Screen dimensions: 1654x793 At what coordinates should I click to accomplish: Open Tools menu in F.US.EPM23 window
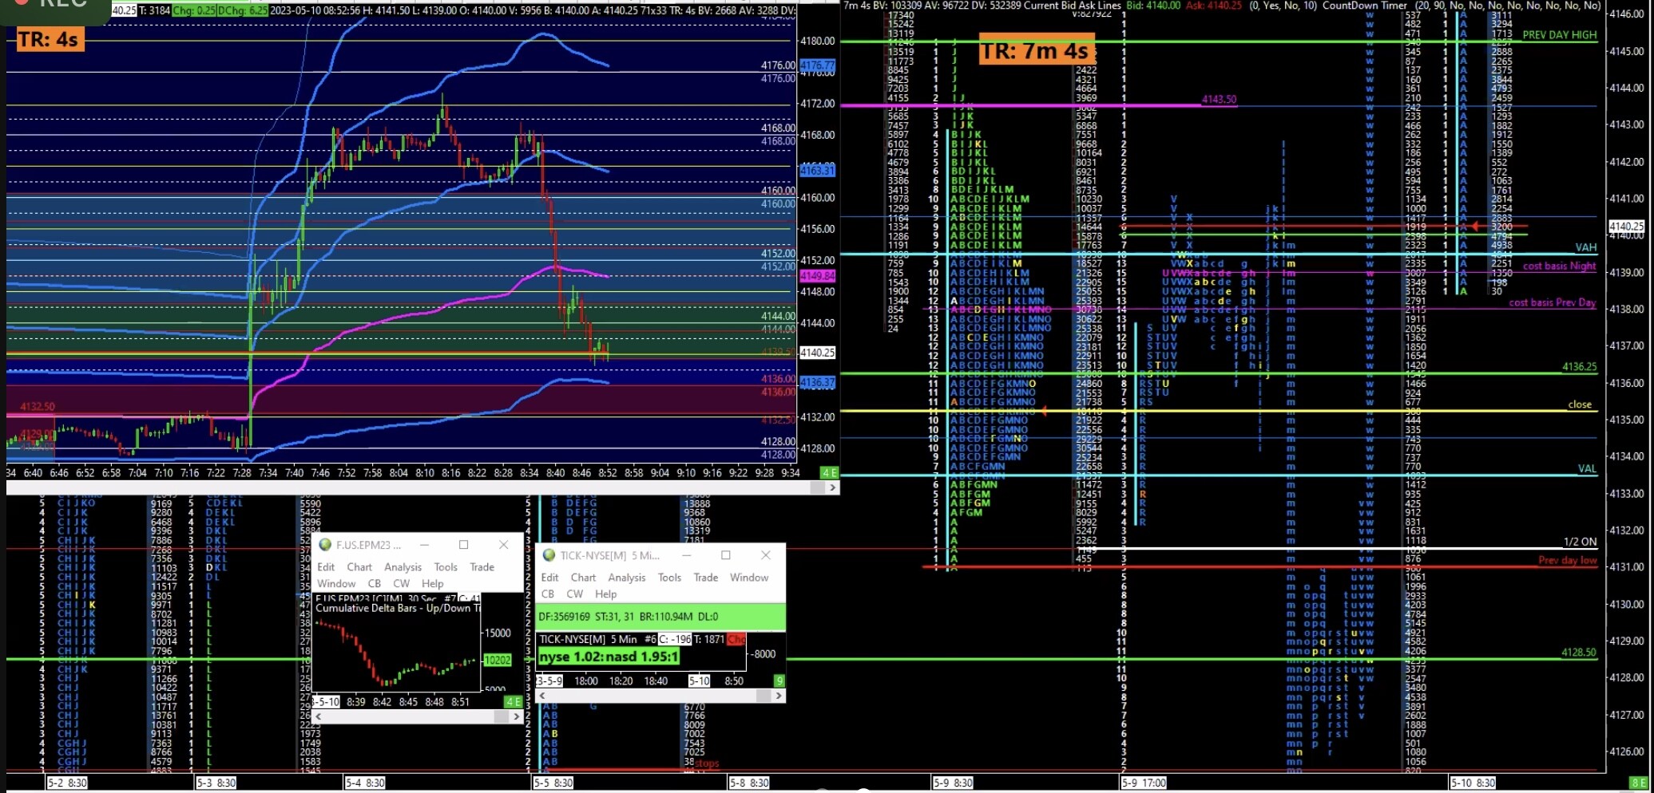pos(446,567)
